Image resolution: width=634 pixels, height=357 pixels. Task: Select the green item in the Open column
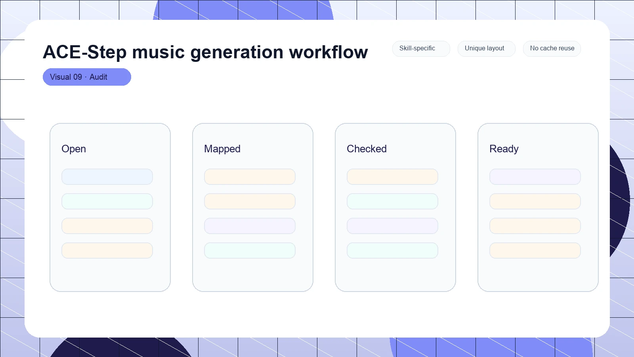[x=107, y=202]
